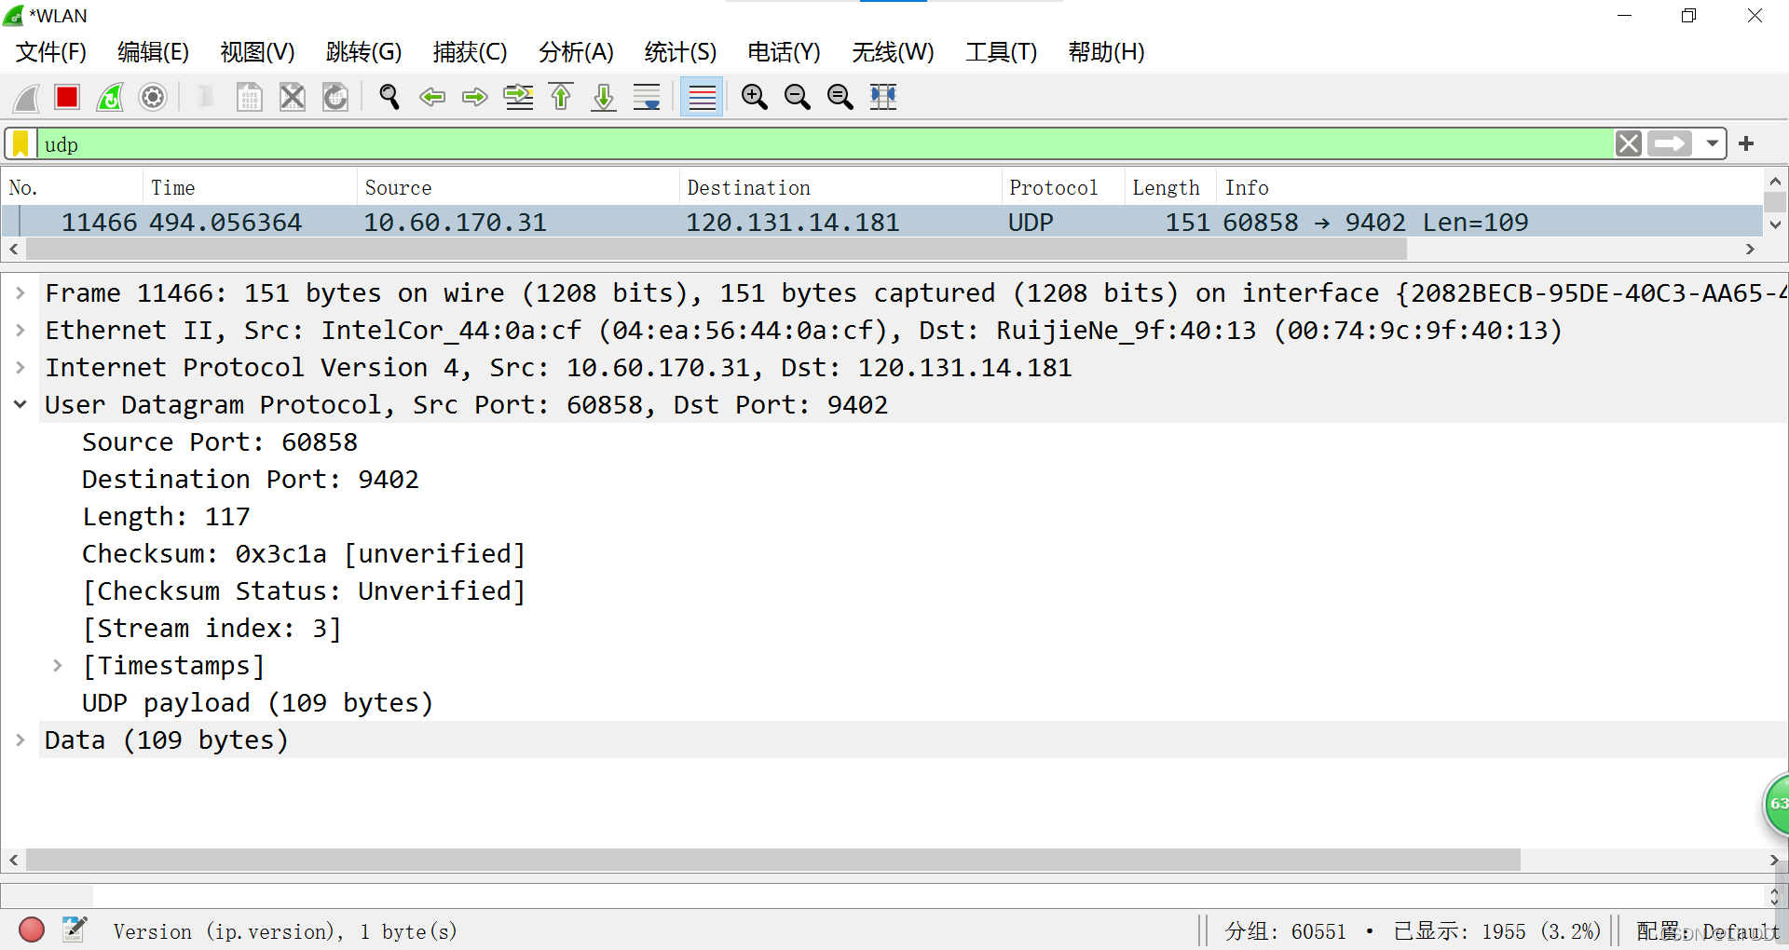Open the 分析(A) menu
The height and width of the screenshot is (950, 1789).
pos(577,52)
